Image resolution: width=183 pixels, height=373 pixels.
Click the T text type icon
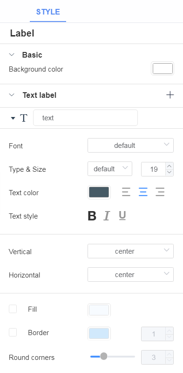[23, 118]
